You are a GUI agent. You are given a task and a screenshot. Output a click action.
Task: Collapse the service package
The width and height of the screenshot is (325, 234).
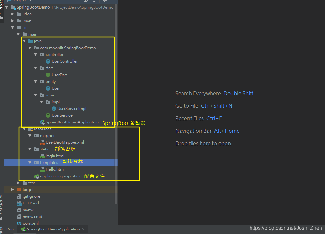(x=36, y=95)
